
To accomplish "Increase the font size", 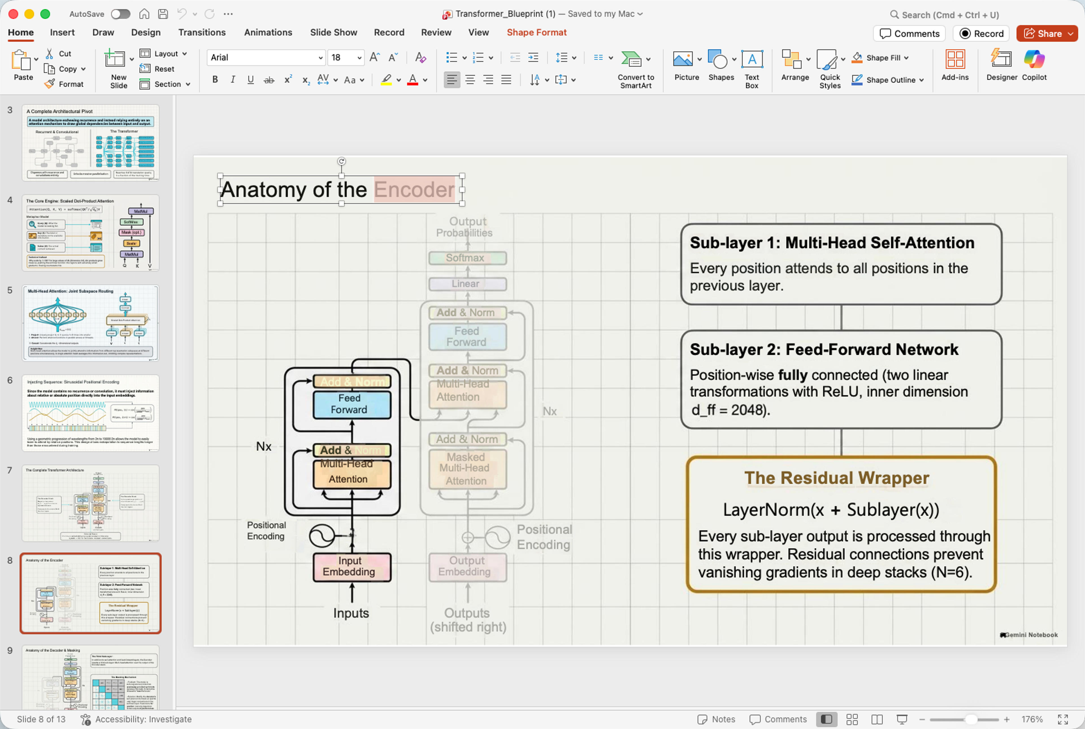I will pyautogui.click(x=374, y=57).
